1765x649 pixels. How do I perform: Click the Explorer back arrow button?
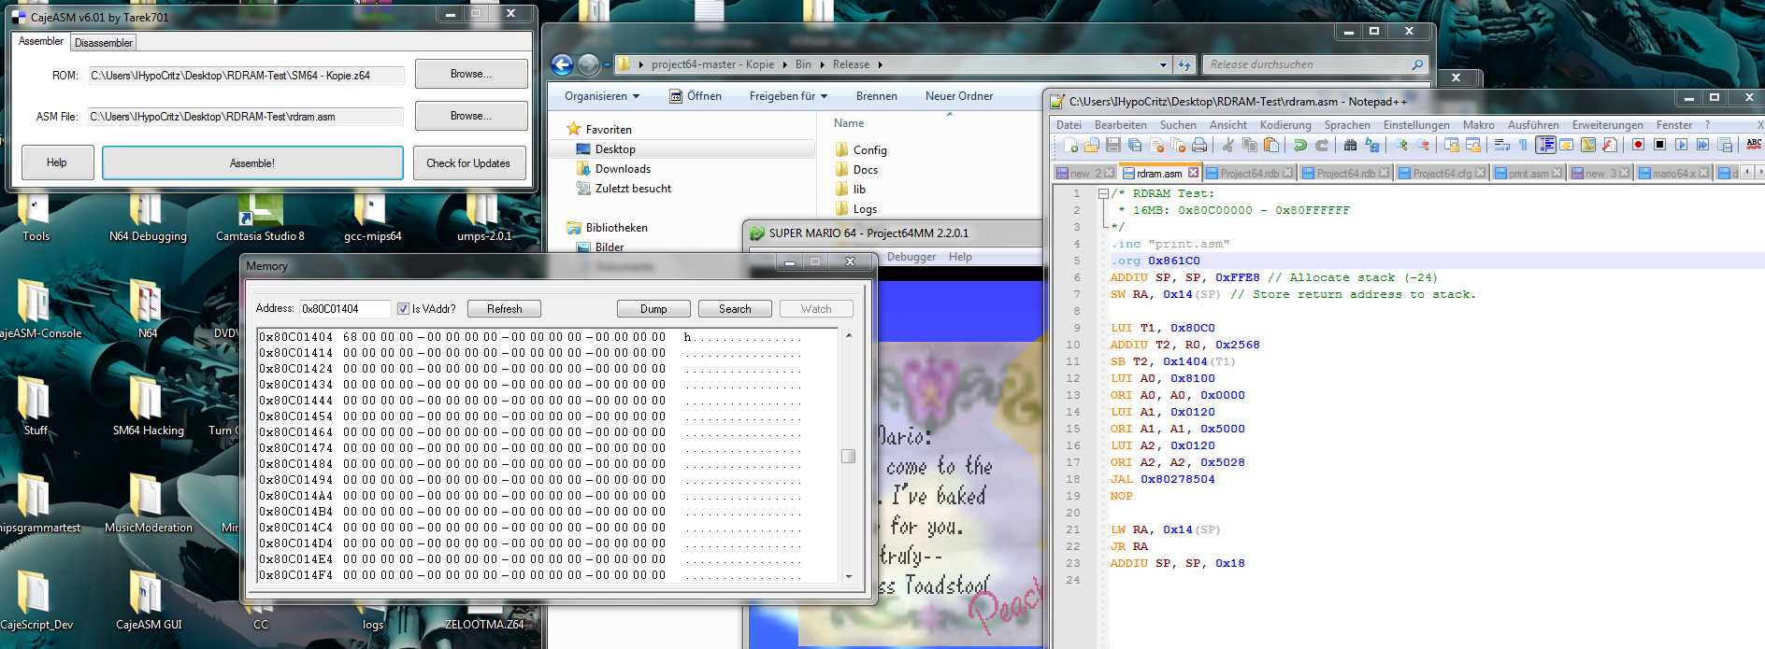coord(562,64)
